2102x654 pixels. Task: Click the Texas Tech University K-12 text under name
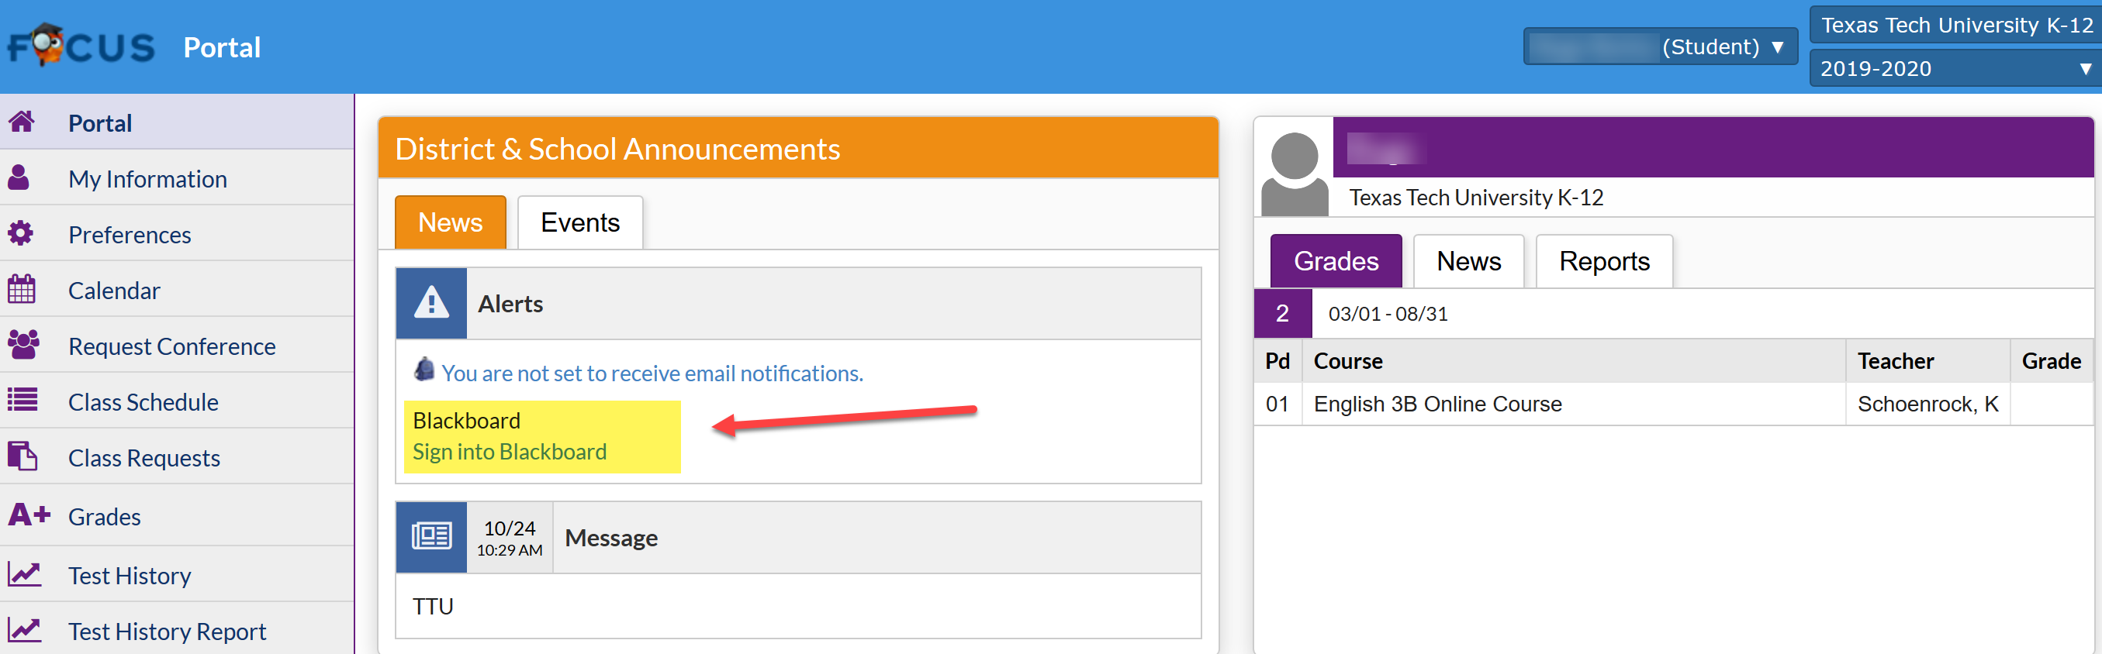pos(1475,198)
